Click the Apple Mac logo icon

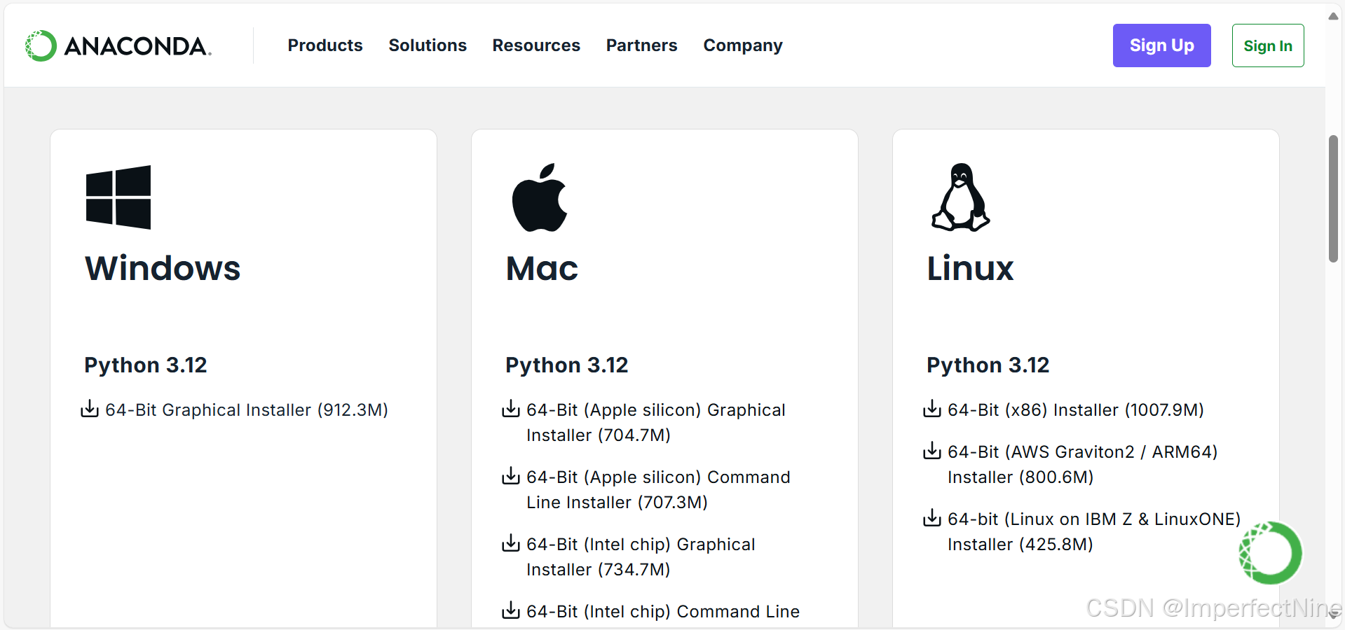click(540, 197)
